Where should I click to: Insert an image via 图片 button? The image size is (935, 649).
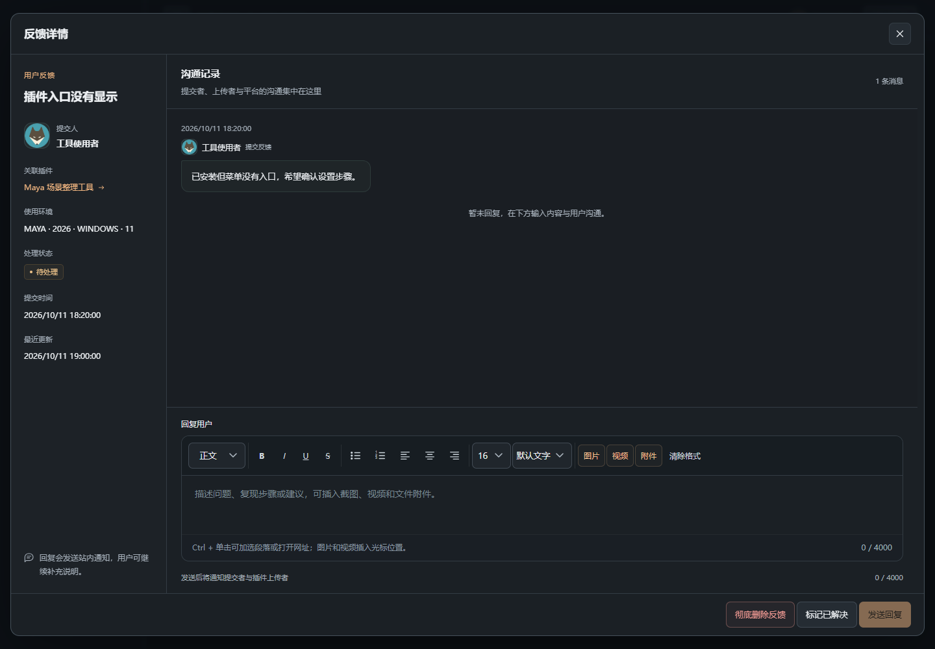tap(592, 456)
